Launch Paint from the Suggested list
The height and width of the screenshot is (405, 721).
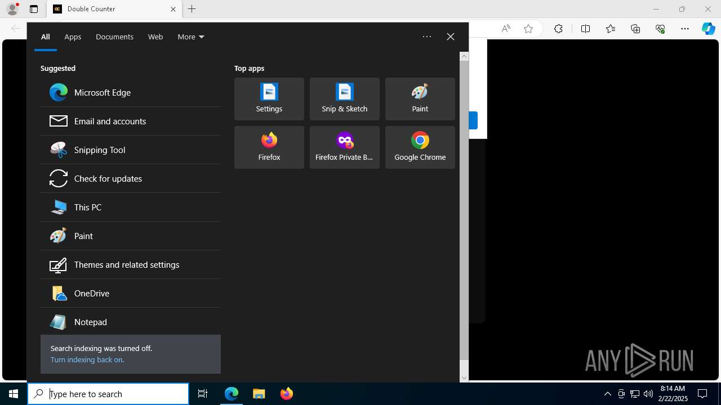pyautogui.click(x=131, y=236)
